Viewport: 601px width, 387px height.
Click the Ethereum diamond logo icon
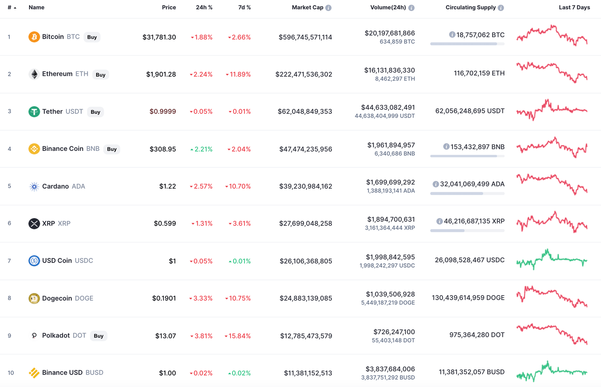[x=34, y=74]
